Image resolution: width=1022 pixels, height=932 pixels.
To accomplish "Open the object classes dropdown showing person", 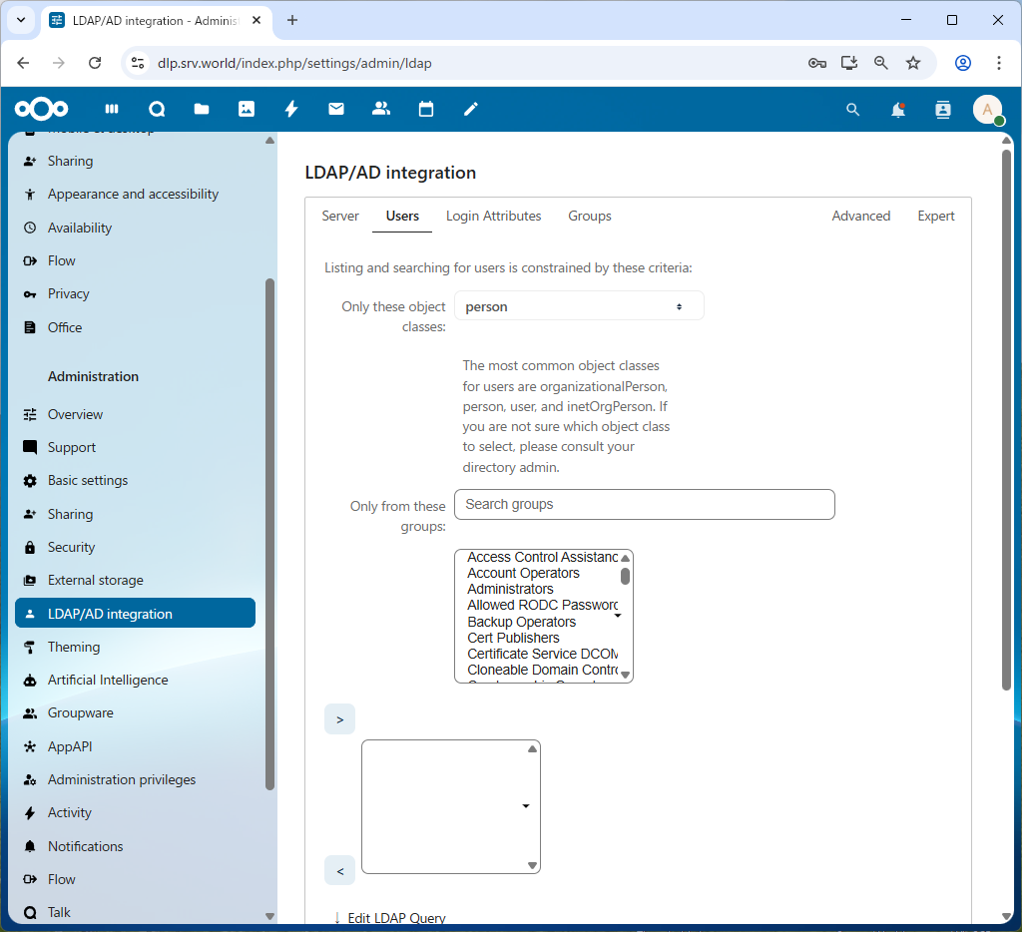I will pos(579,306).
